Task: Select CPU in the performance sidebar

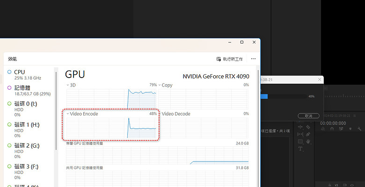Action: click(30, 75)
